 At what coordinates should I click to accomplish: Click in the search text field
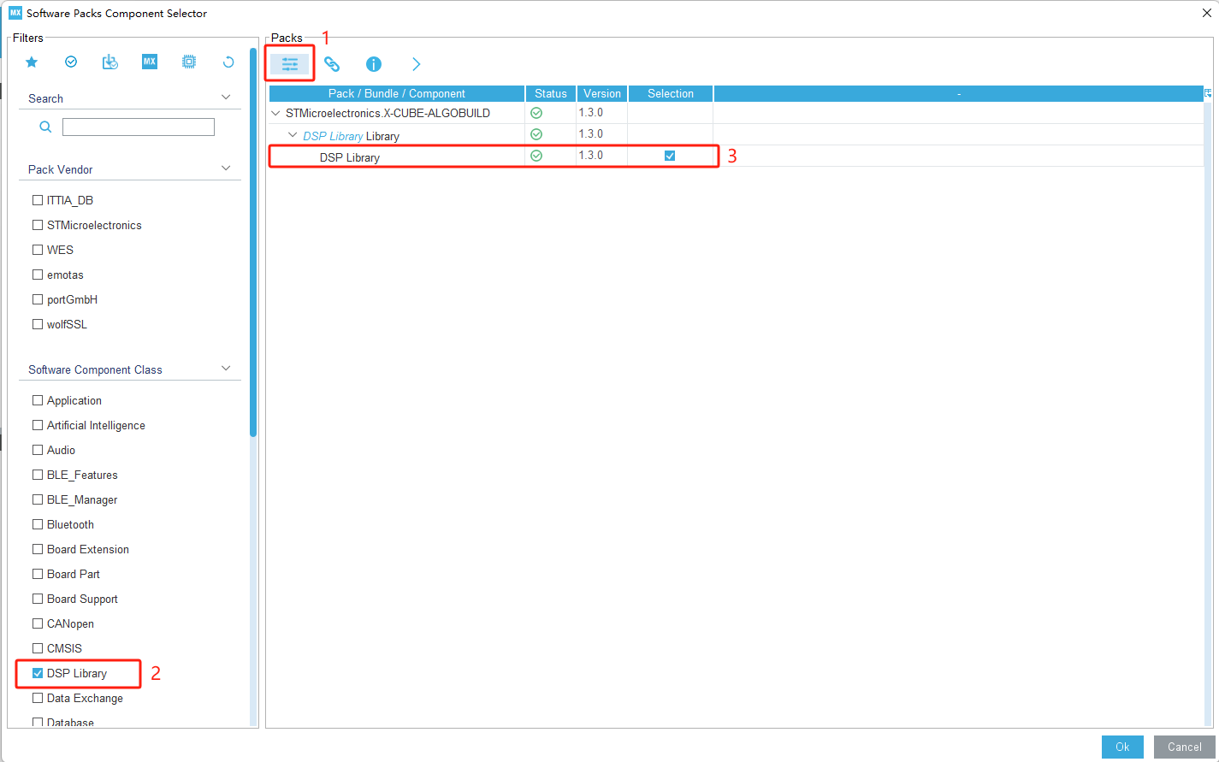139,127
